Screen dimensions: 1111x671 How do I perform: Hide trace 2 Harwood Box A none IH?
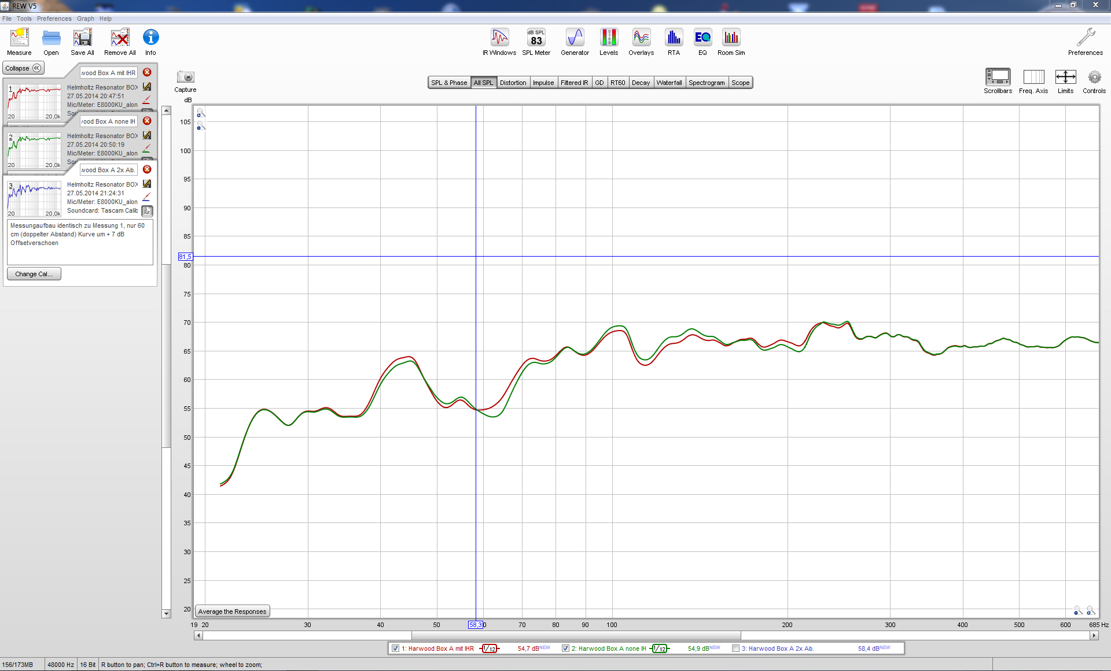566,648
